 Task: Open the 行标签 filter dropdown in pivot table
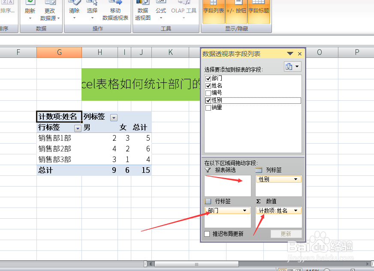(x=78, y=128)
